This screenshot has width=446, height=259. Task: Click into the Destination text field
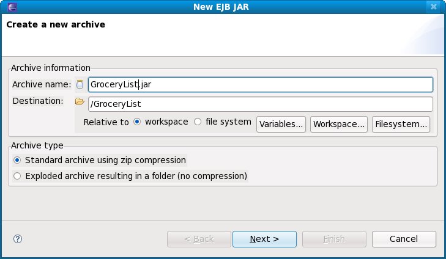pos(260,104)
